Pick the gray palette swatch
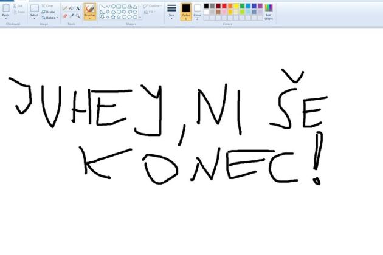This screenshot has height=255, width=383. 212,6
